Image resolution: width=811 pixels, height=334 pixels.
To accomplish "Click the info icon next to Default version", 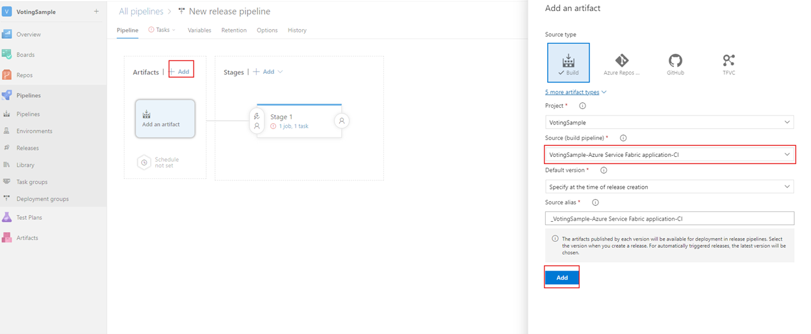I will click(x=604, y=171).
